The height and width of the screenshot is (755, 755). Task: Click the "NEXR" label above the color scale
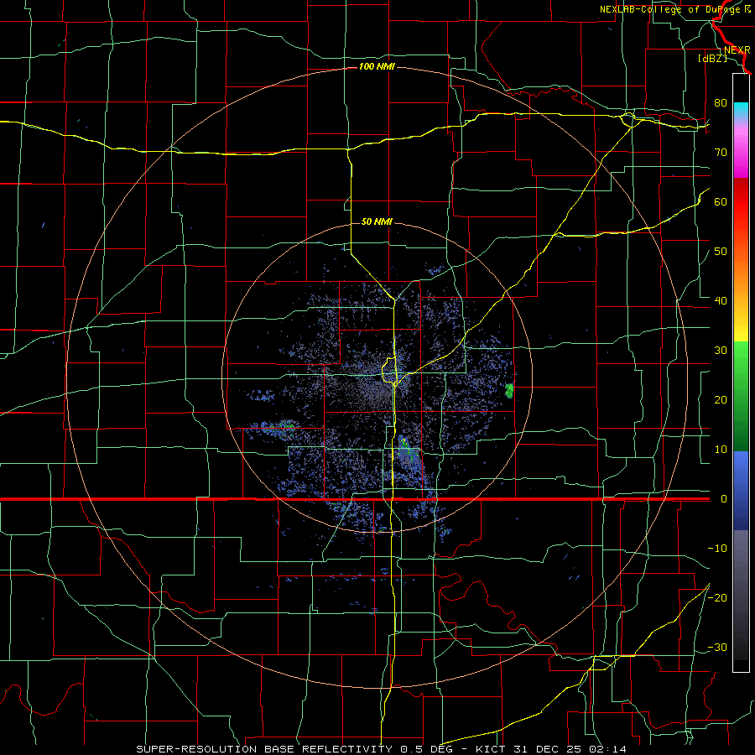(737, 49)
